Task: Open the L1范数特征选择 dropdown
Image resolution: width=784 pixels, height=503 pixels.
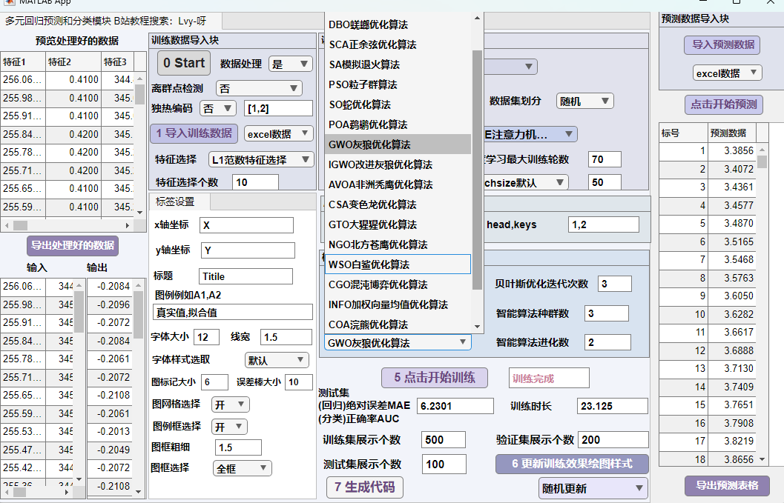Action: click(x=261, y=159)
